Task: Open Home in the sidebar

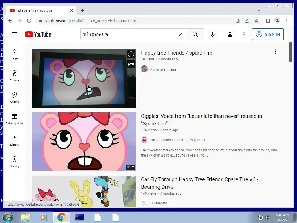Action: tap(15, 55)
